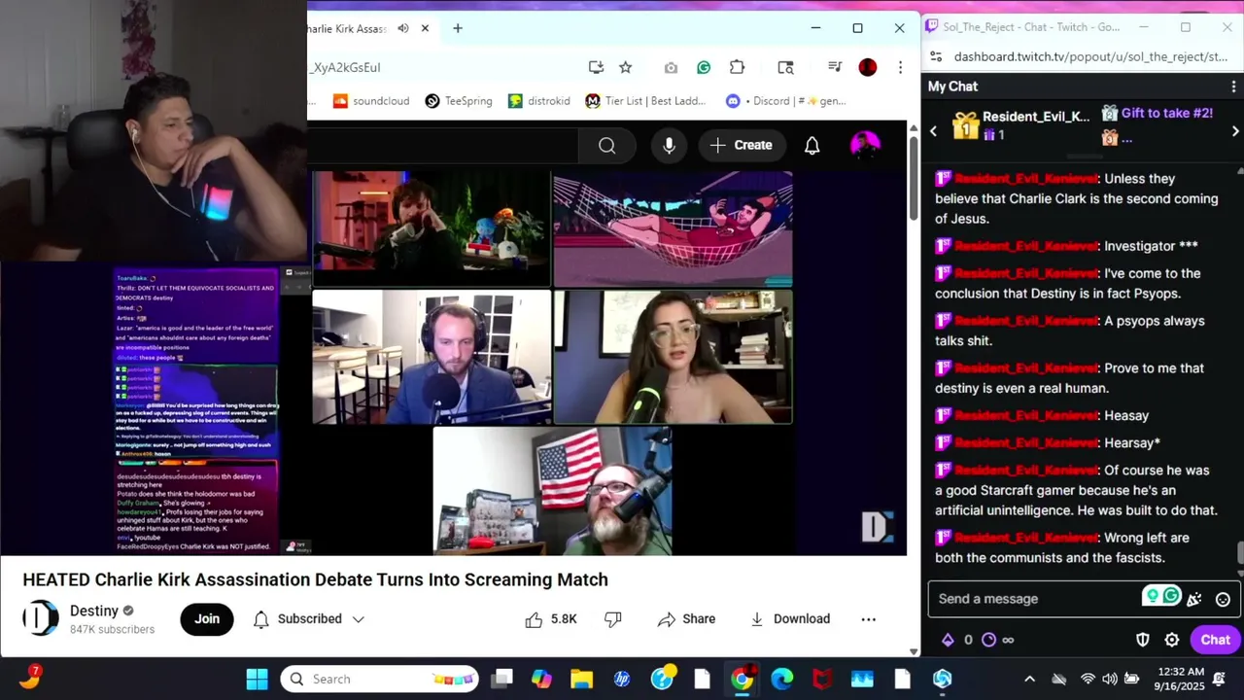Click the purple Chat send button
The width and height of the screenshot is (1244, 700).
(1216, 640)
